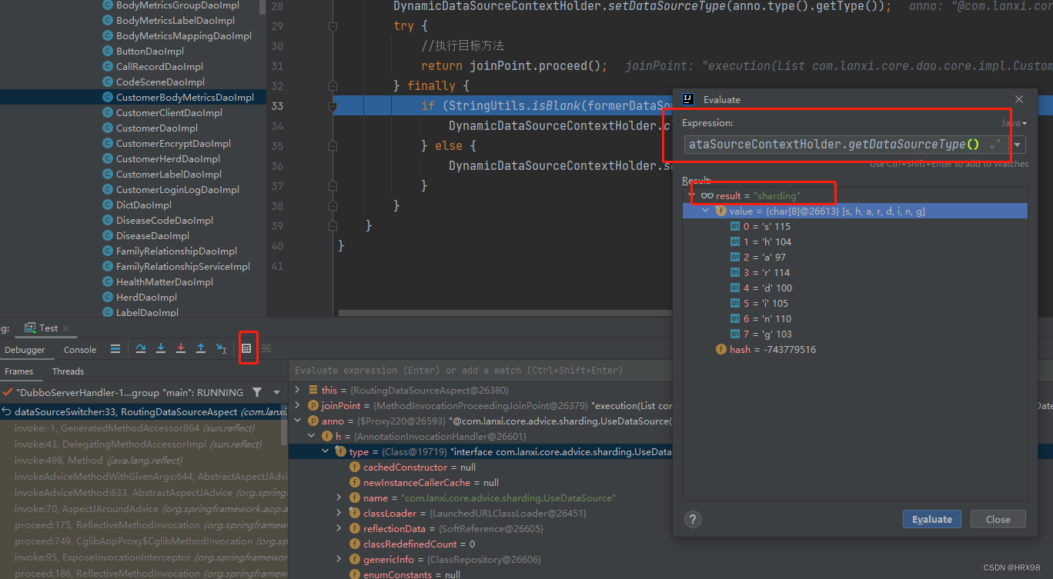Screen dimensions: 1053x579
Task: Expand the 'this' variable node
Action: point(298,390)
